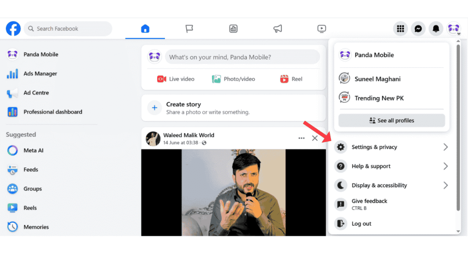Open the notifications bell

[x=436, y=29]
